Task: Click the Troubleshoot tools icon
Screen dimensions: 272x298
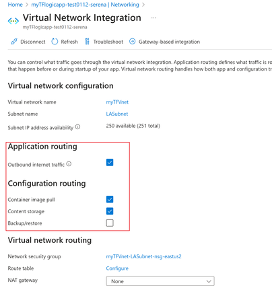Action: click(87, 42)
